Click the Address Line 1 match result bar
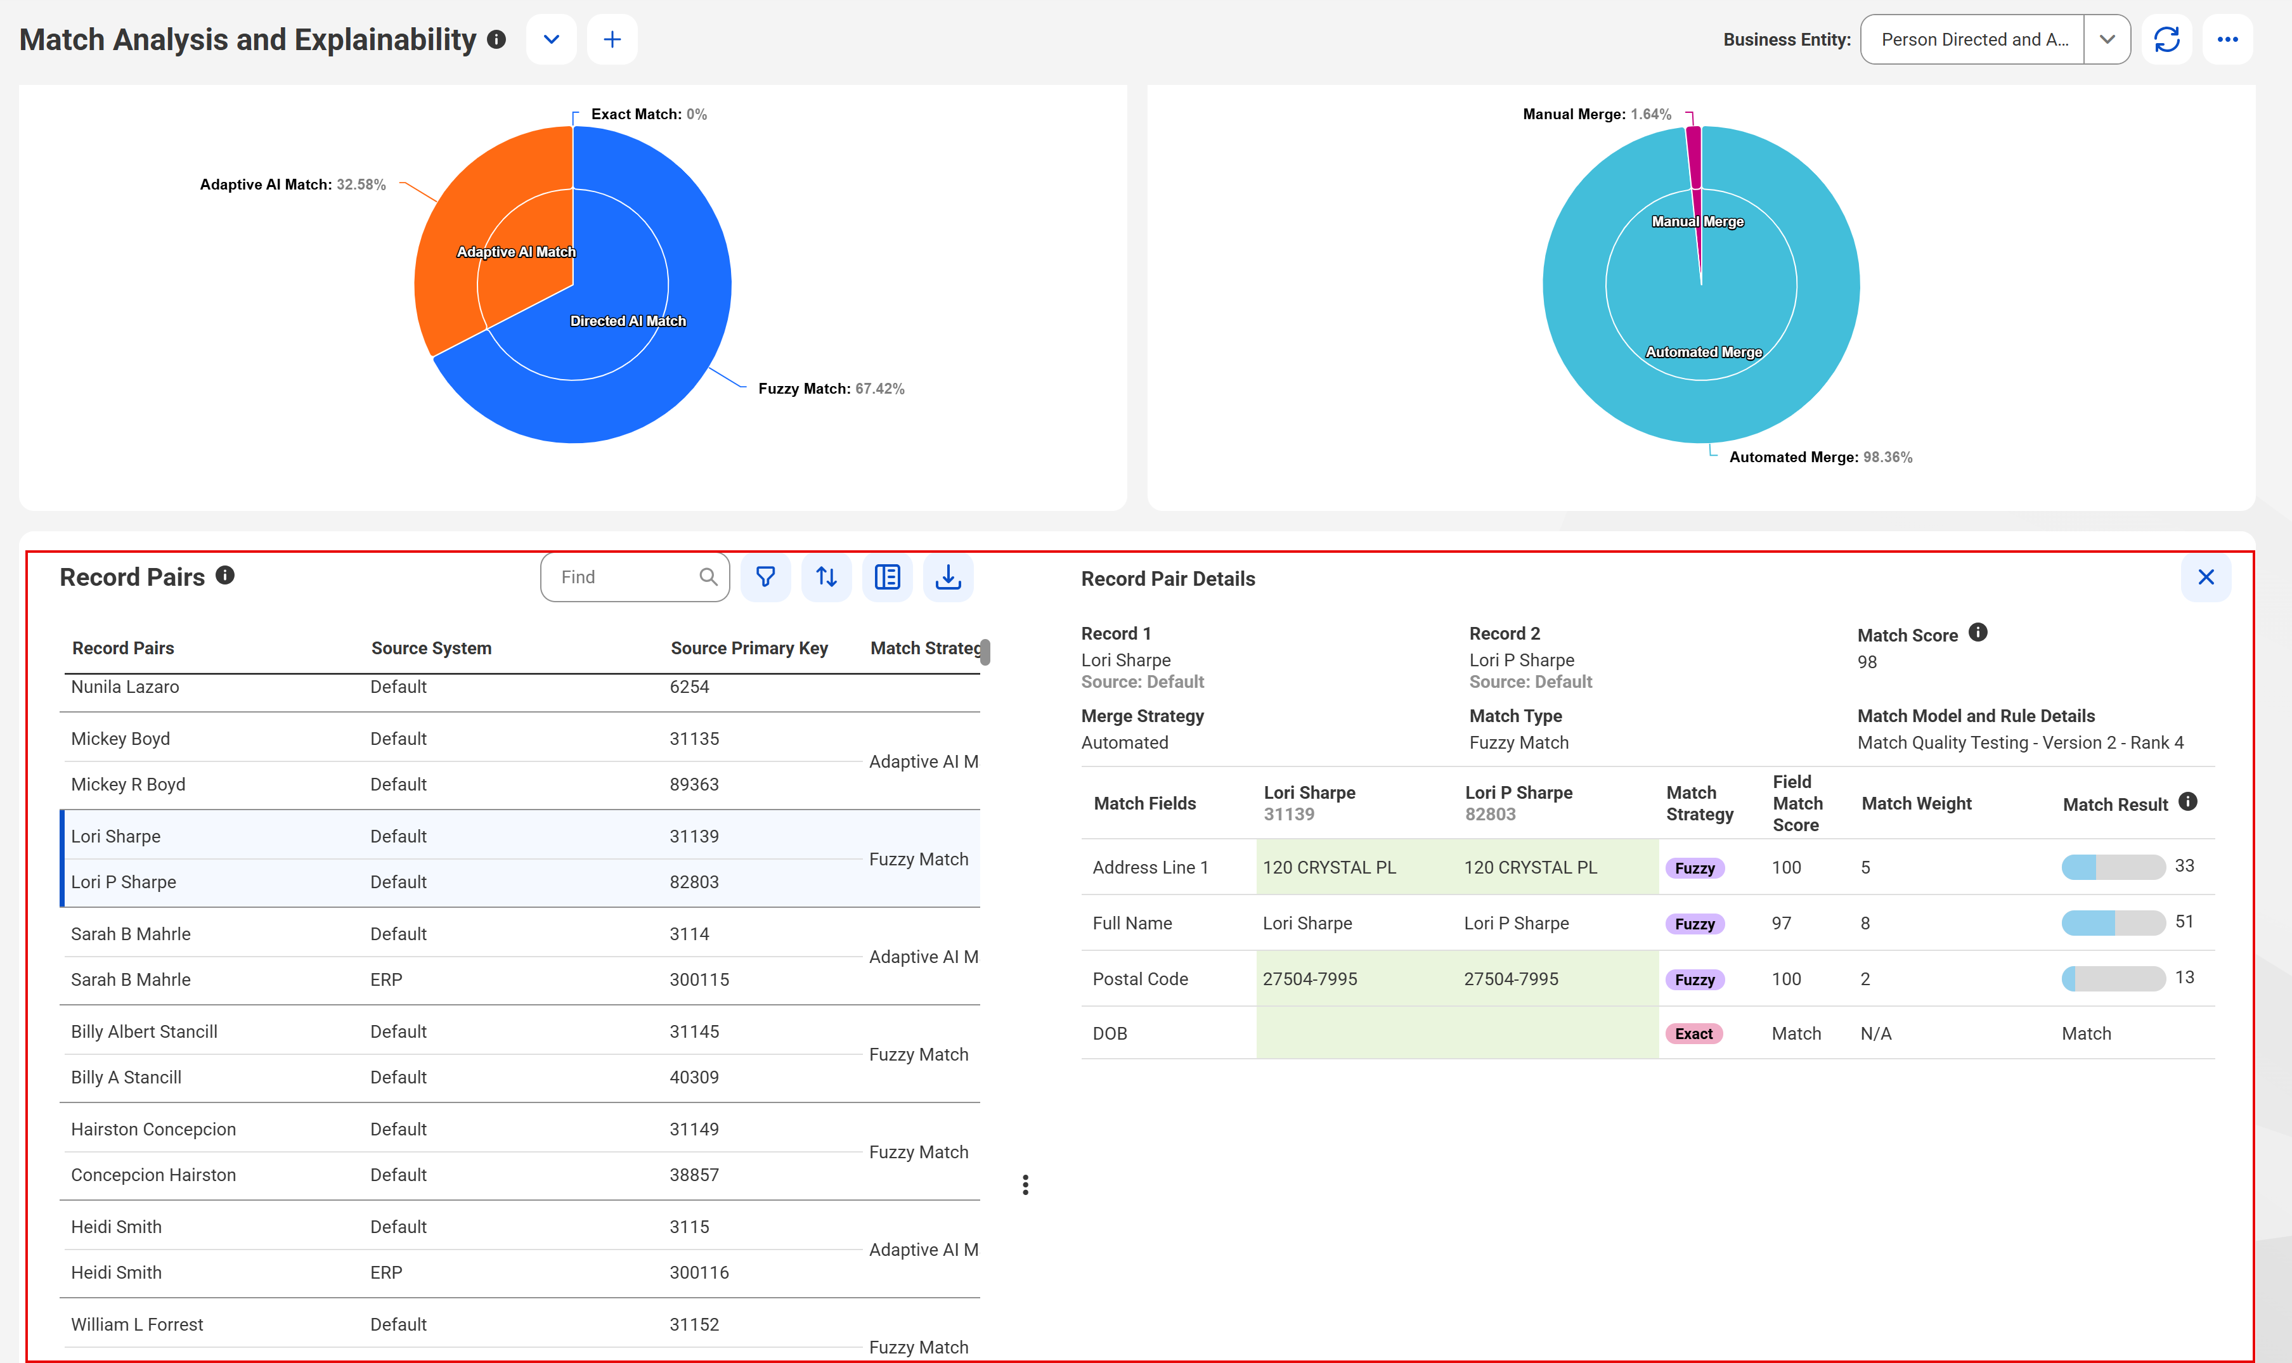2292x1363 pixels. click(x=2113, y=867)
